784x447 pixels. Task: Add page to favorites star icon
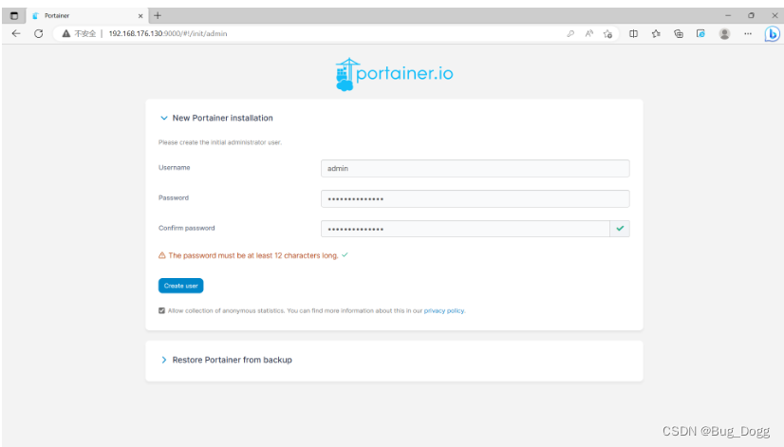tap(607, 33)
